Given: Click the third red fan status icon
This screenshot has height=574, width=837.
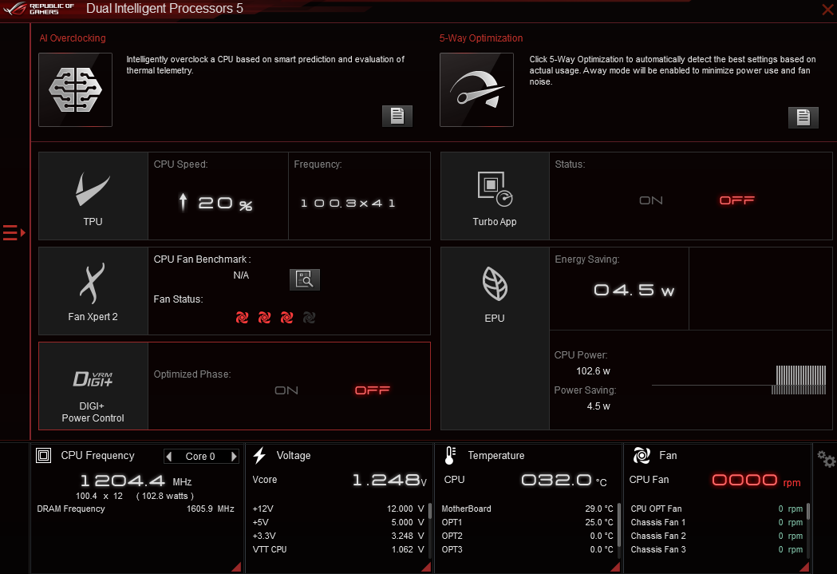Looking at the screenshot, I should (x=286, y=318).
